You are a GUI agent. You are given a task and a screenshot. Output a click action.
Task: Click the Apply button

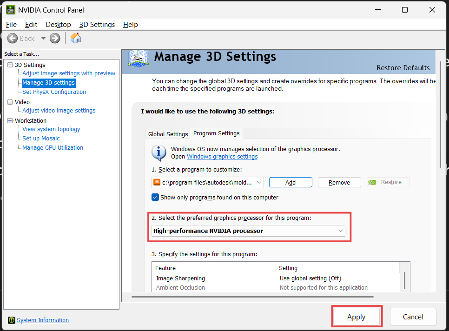click(357, 317)
